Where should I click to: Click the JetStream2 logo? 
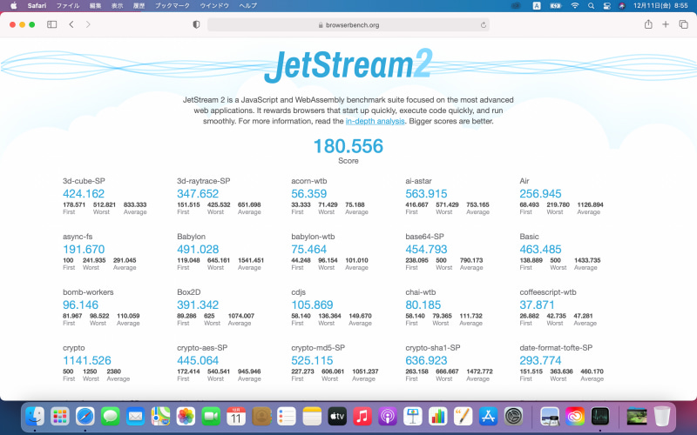coord(348,66)
